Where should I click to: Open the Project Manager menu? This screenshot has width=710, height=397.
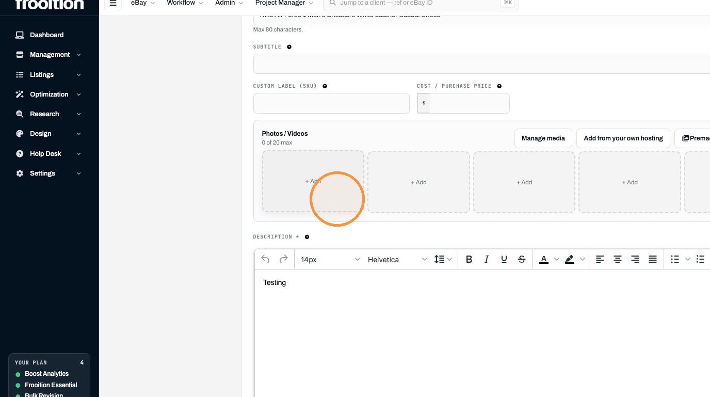[284, 3]
